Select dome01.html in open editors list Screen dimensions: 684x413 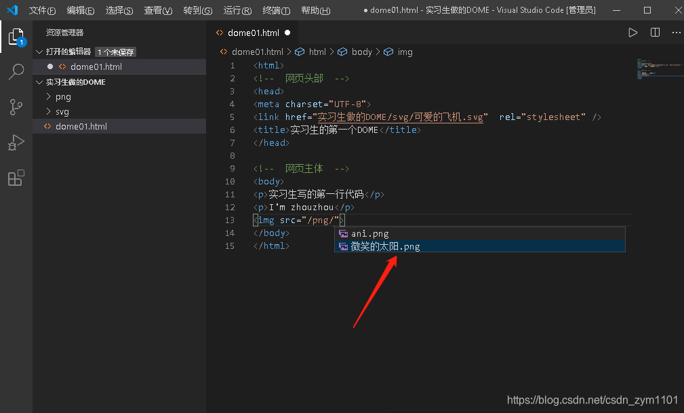click(x=119, y=66)
